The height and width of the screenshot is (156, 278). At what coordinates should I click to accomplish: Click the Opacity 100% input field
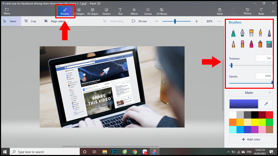click(264, 76)
